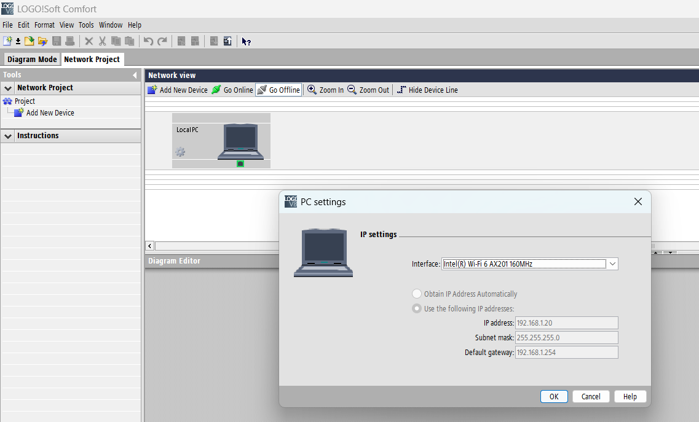Viewport: 699px width, 422px height.
Task: Switch to the Network Project tab
Action: click(x=92, y=59)
